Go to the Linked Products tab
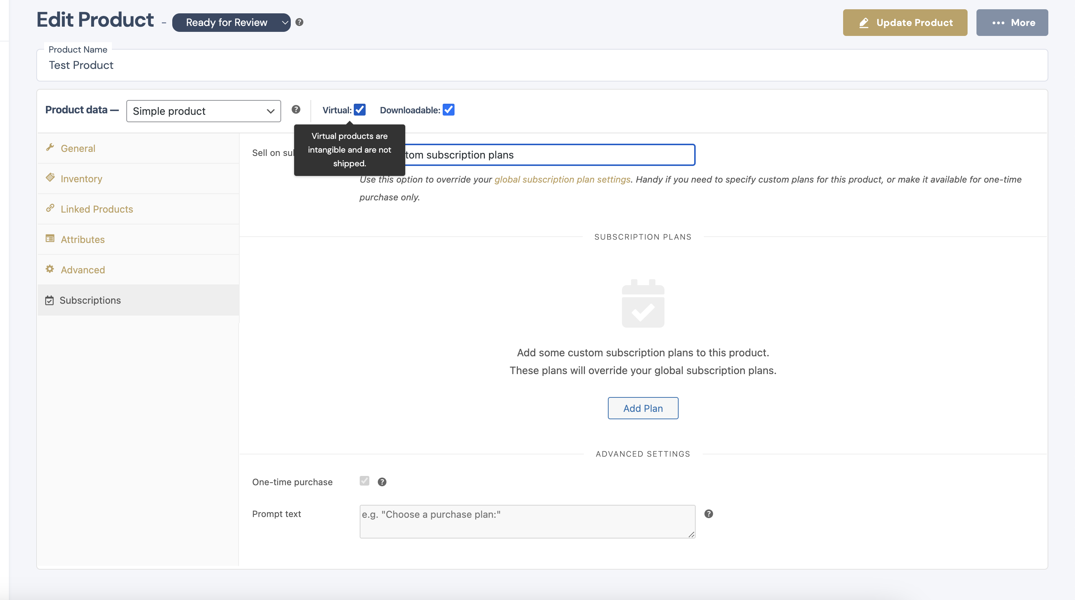Image resolution: width=1075 pixels, height=600 pixels. click(138, 209)
